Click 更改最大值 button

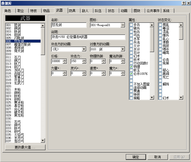pyautogui.click(x=25, y=147)
